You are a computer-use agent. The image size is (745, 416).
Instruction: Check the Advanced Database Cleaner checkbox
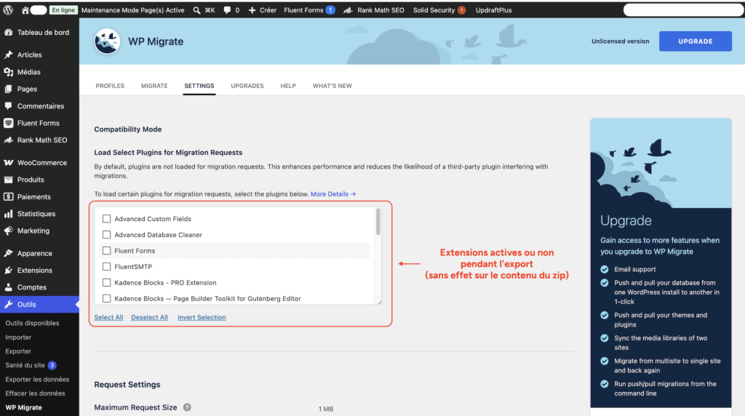click(106, 235)
